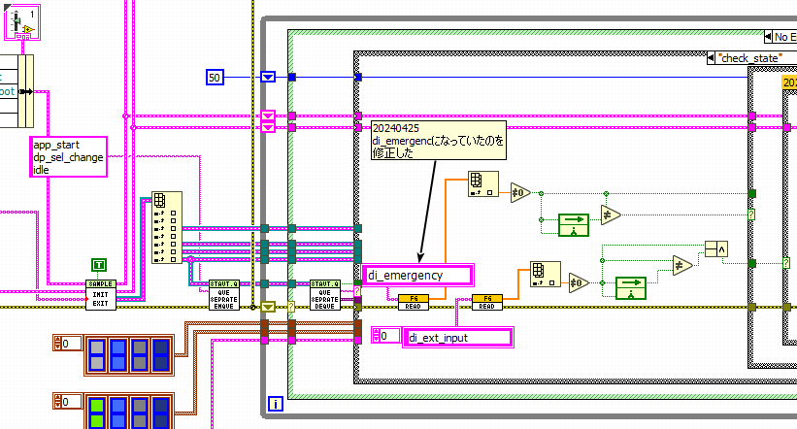The image size is (797, 429).
Task: Click index value 0 of lower array constant
Action: [71, 402]
